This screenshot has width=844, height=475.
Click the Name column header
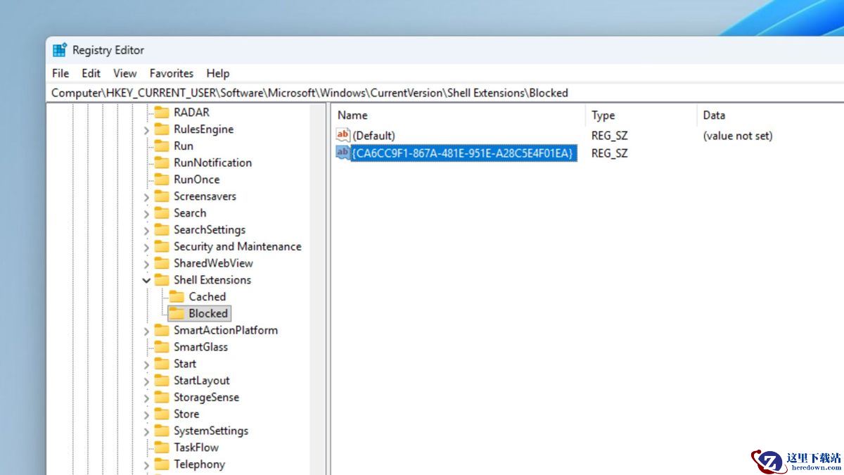tap(352, 115)
